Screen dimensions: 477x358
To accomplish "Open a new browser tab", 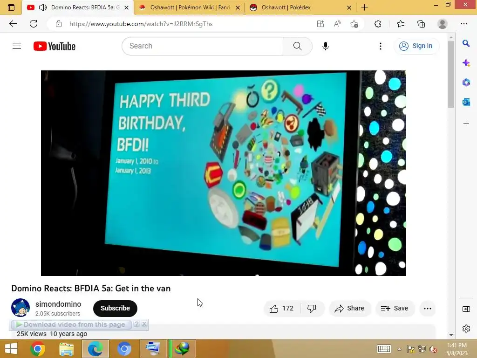I will 364,7.
